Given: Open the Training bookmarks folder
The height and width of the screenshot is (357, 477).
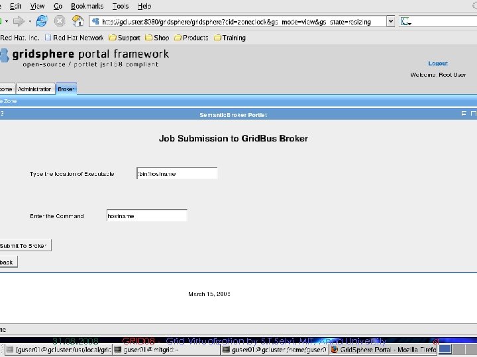Looking at the screenshot, I should click(x=230, y=38).
